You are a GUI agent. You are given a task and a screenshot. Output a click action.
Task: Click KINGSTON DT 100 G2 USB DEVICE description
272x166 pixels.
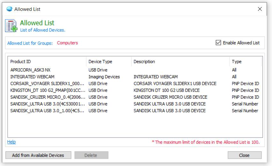[x=167, y=90]
